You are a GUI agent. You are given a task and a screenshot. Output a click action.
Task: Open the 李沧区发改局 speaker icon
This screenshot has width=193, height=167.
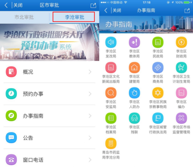point(111,42)
